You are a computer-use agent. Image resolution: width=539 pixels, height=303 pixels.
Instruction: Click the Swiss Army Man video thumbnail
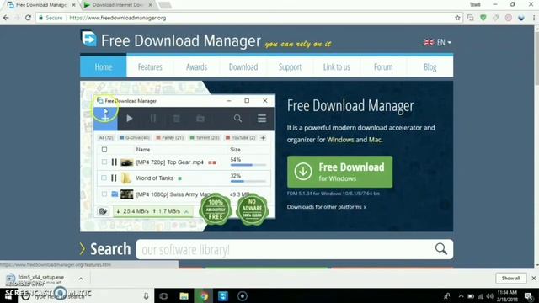126,194
